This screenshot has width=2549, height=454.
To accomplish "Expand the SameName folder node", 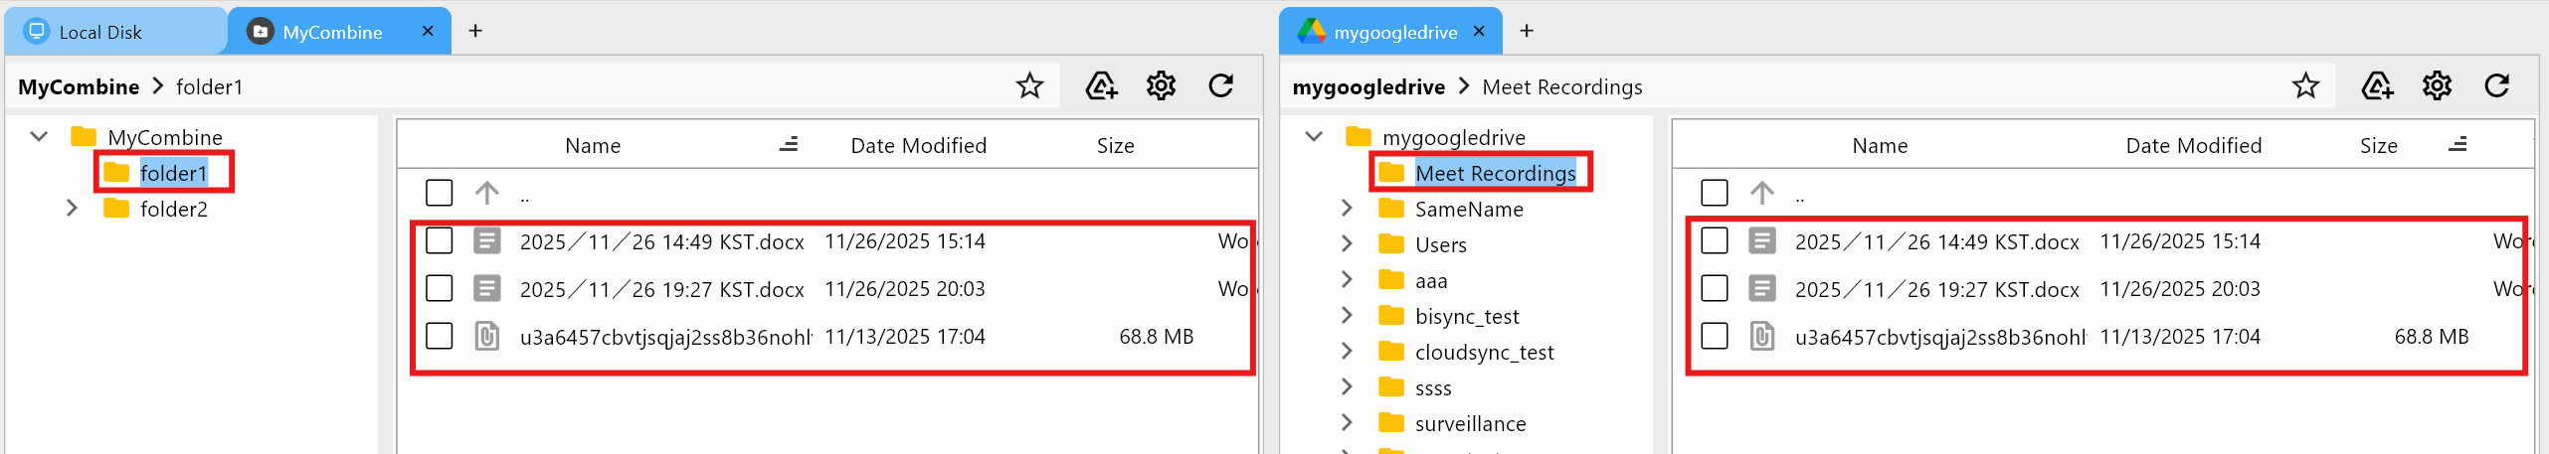I will pos(1347,209).
